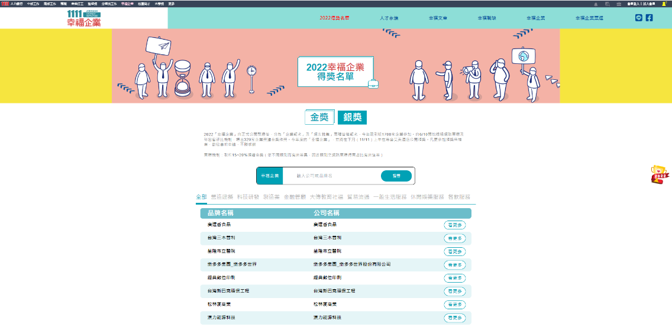Viewport: 672px width, 327px height.
Task: Click the notification bell icon
Action: coord(596,4)
